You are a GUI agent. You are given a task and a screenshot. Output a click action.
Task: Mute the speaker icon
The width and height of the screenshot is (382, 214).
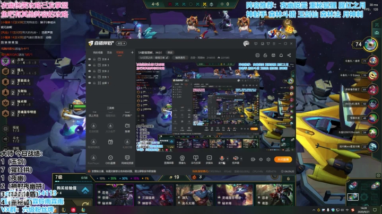(x=236, y=158)
